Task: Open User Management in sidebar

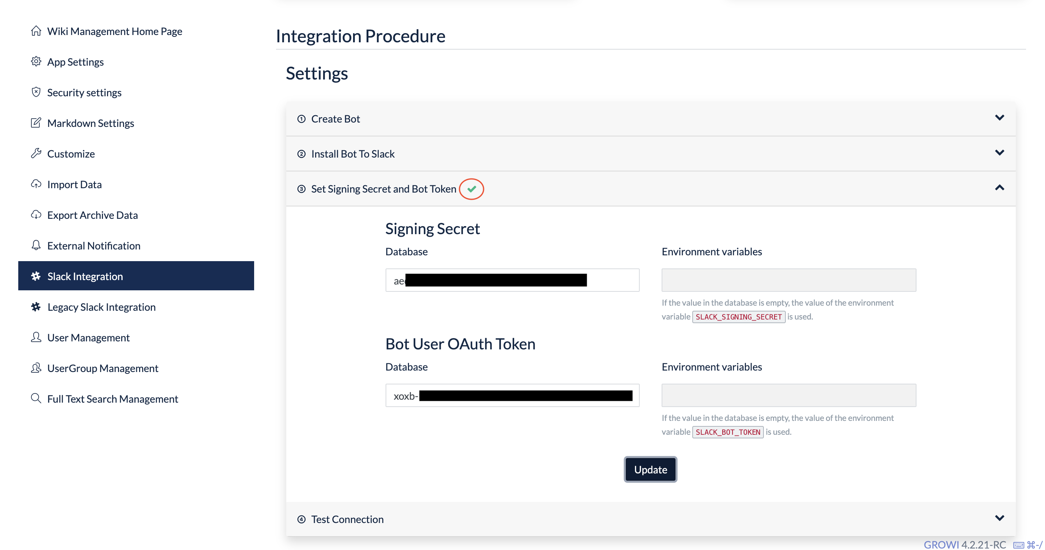Action: point(88,337)
